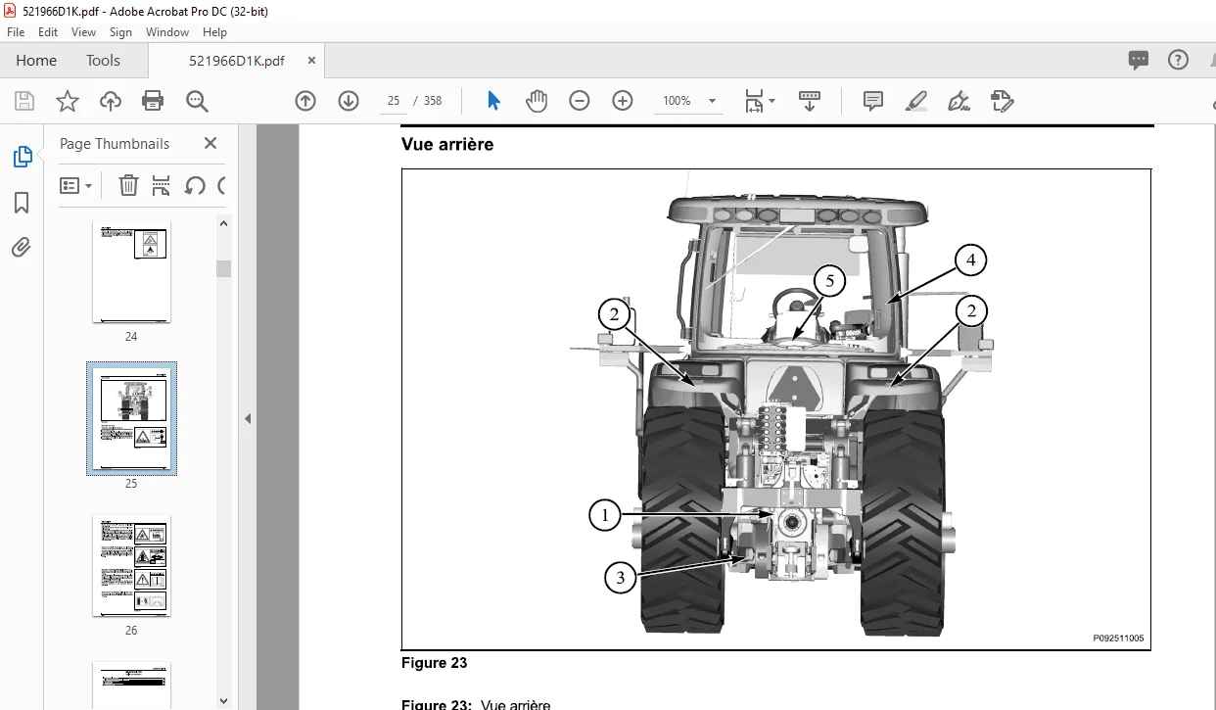Viewport: 1216px width, 710px height.
Task: Click the stamp tool icon
Action: point(1002,101)
